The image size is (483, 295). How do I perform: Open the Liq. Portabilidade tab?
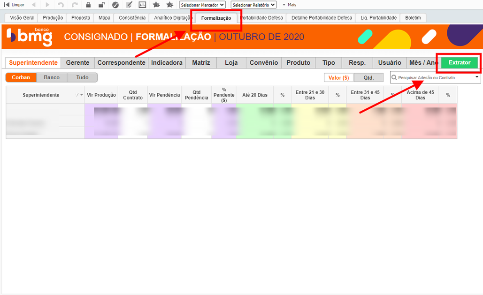(x=378, y=18)
